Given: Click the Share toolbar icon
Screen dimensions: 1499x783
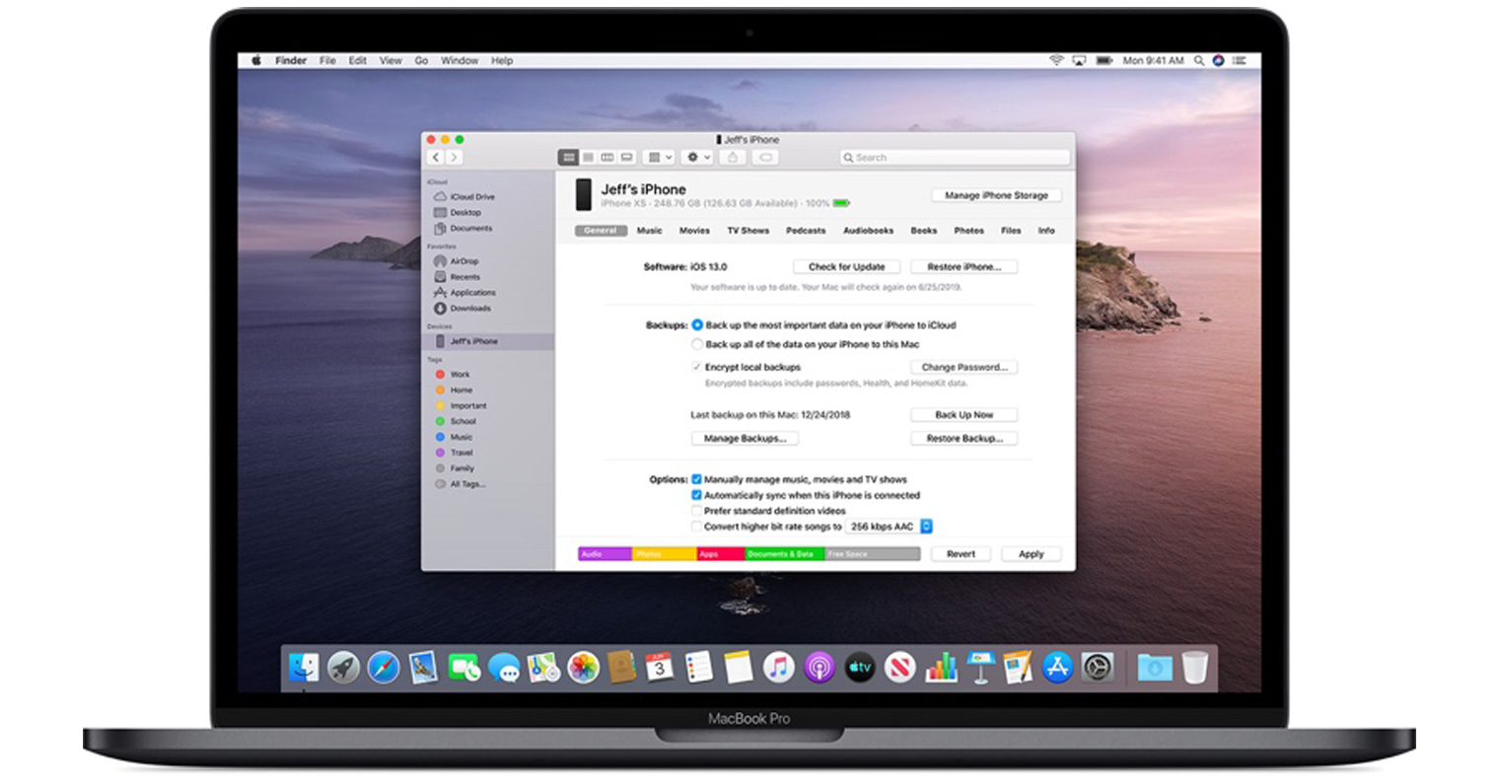Looking at the screenshot, I should (x=732, y=158).
